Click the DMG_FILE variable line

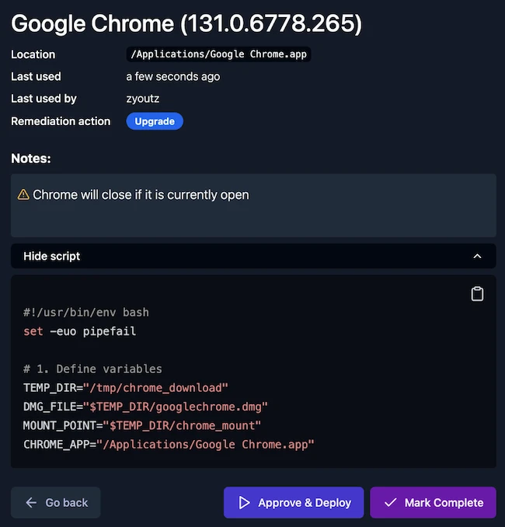[145, 406]
